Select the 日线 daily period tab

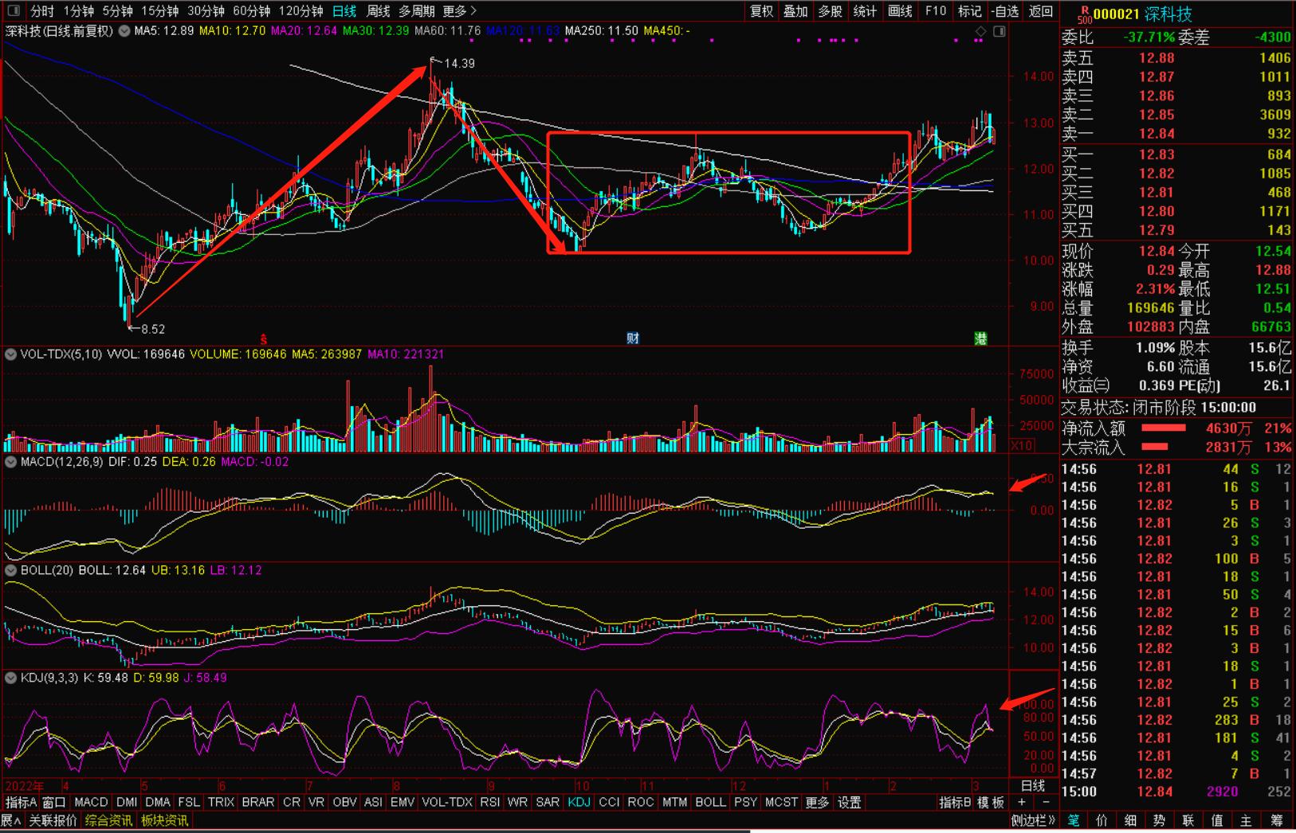pos(344,11)
